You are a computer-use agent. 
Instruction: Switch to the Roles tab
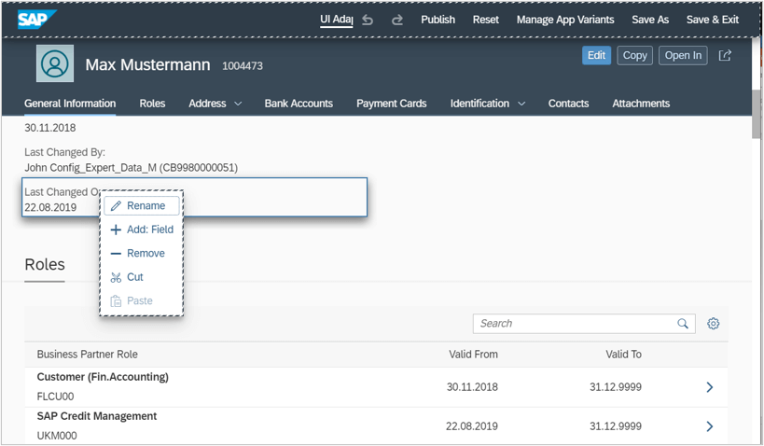pyautogui.click(x=152, y=104)
